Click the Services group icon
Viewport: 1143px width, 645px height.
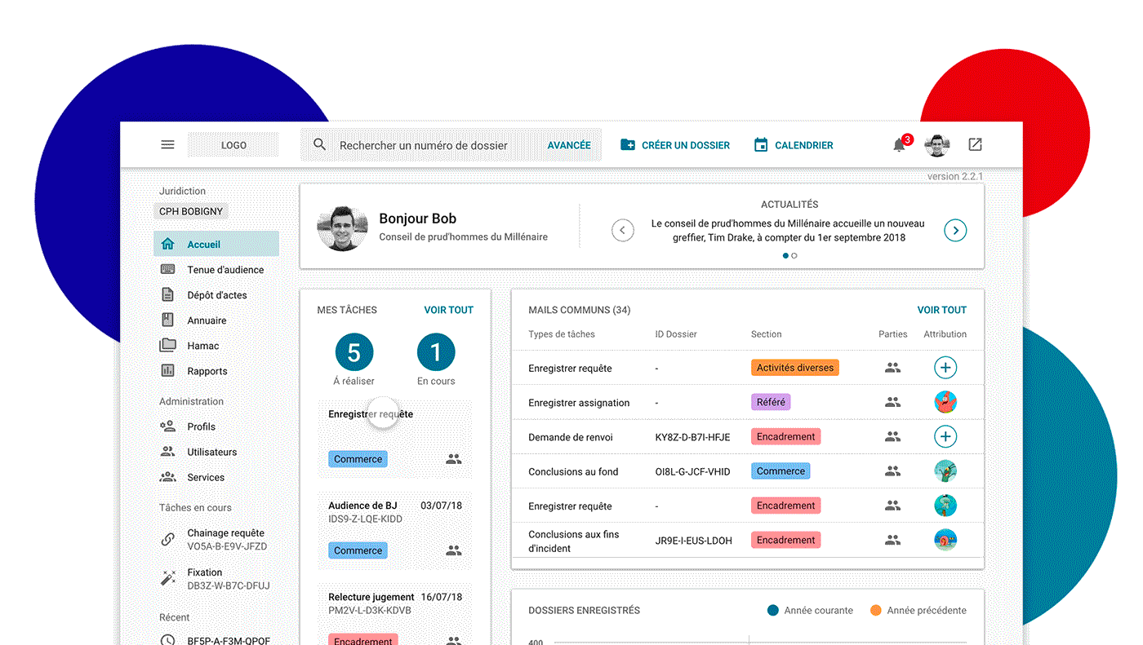click(x=167, y=476)
